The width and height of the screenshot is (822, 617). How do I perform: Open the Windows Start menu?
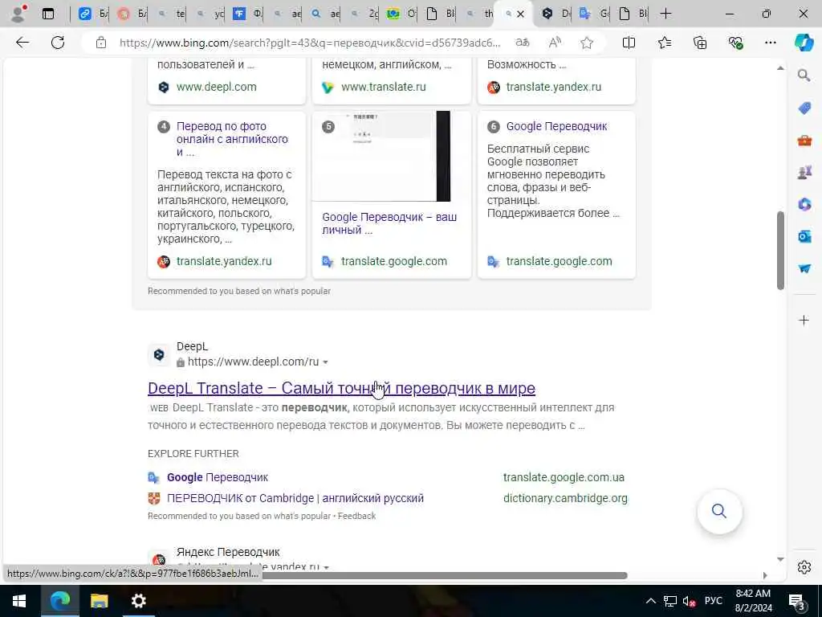tap(19, 601)
